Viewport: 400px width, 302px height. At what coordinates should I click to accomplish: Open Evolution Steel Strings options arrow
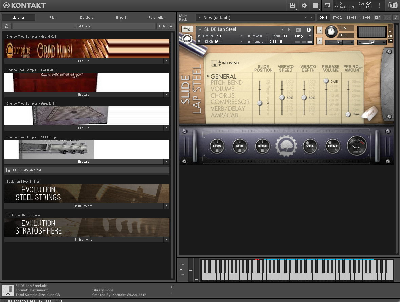pyautogui.click(x=167, y=206)
